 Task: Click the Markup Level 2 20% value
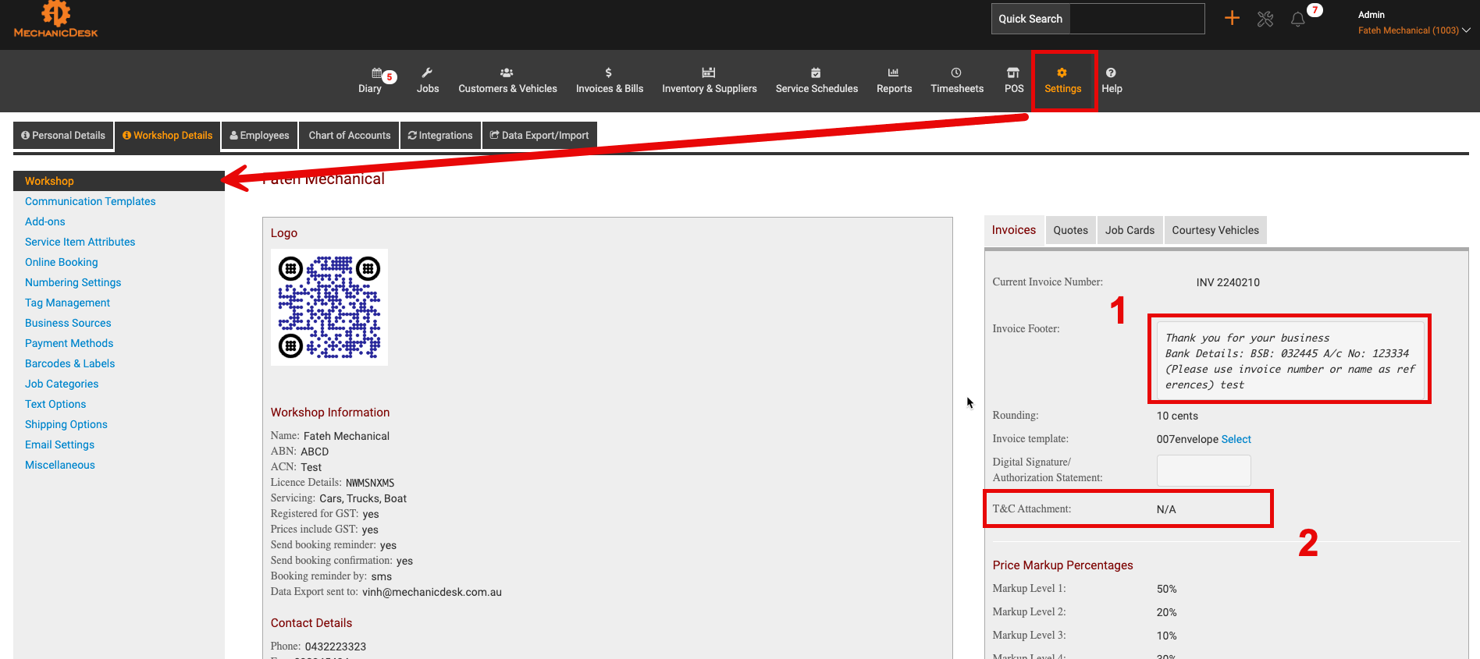click(x=1167, y=612)
